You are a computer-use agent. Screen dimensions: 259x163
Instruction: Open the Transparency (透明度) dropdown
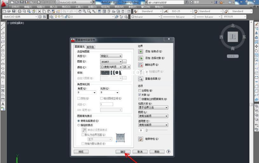(x=153, y=125)
